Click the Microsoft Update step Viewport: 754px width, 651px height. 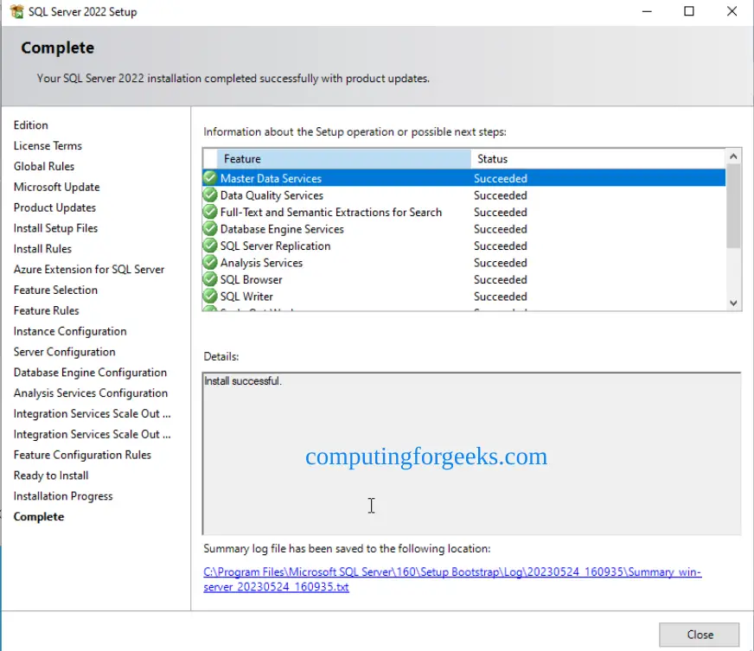(57, 187)
